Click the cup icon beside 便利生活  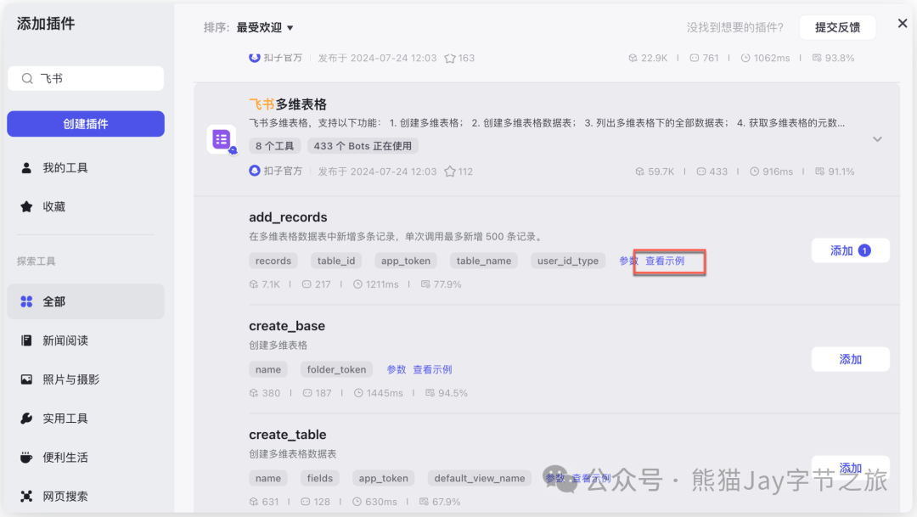26,458
